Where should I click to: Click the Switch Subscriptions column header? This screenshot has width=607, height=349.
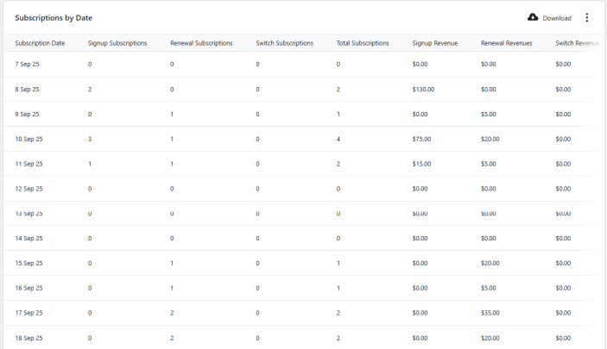click(x=284, y=43)
